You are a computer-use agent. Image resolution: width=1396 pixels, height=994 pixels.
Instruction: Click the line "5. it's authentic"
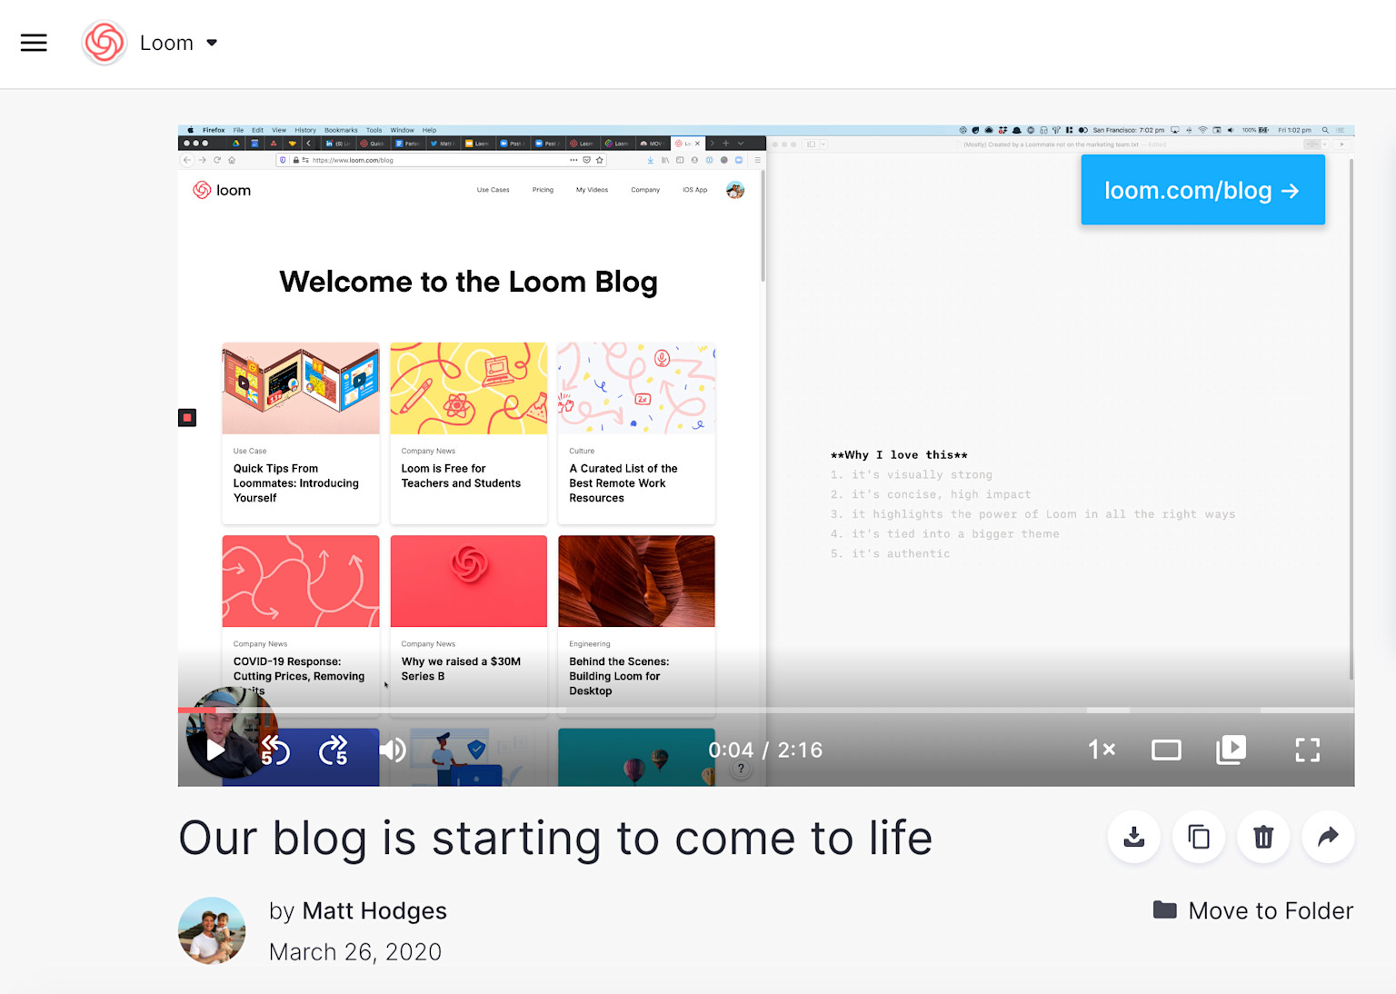tap(890, 553)
